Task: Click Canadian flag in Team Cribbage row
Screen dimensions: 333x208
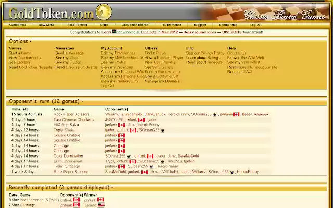Action: (121, 166)
